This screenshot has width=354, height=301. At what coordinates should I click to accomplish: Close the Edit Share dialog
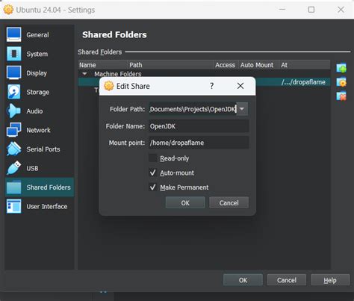240,86
